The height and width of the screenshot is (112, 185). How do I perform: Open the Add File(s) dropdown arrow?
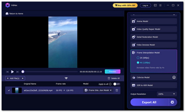(23, 78)
